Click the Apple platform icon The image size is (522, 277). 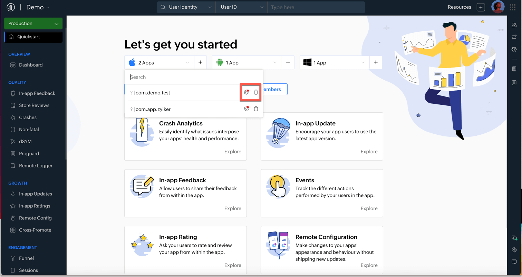coord(132,63)
